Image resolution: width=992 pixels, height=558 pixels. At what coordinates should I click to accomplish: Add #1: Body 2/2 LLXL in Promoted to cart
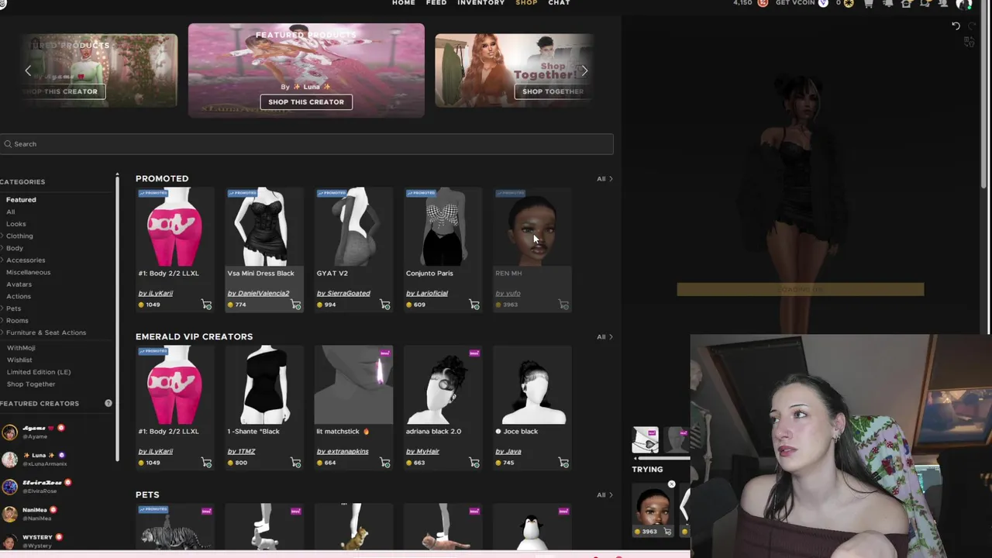[207, 305]
